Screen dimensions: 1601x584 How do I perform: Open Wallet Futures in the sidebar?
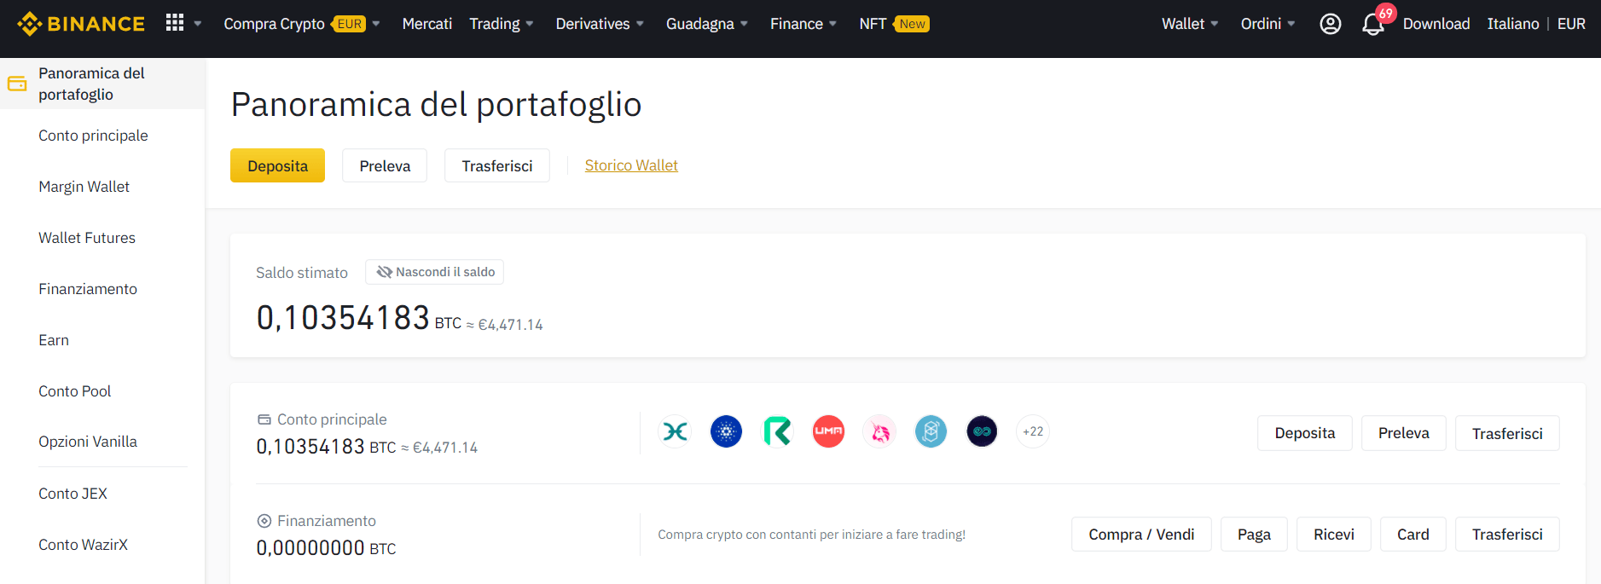click(87, 238)
